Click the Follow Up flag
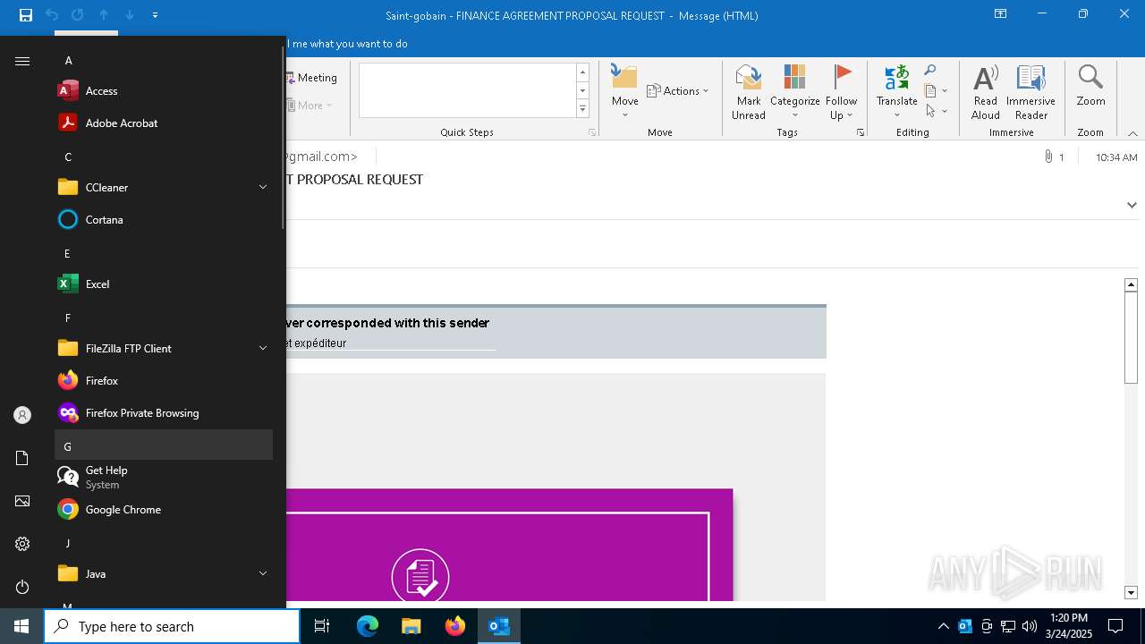This screenshot has height=644, width=1145. coord(842,92)
